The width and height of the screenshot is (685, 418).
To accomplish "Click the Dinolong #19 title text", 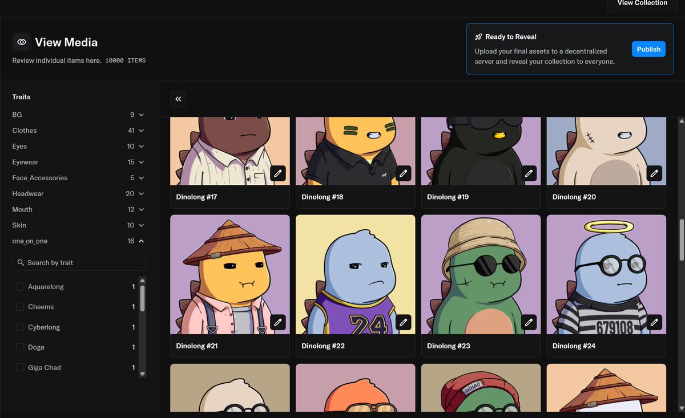I will pos(448,197).
